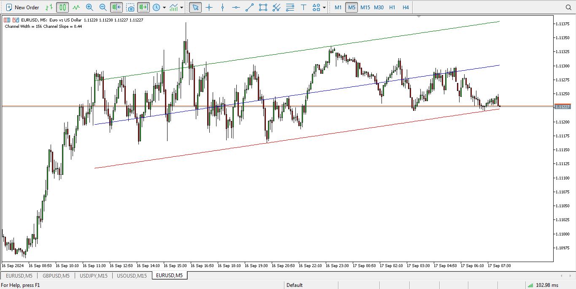
Task: Open the shapes objects dropdown arrow
Action: point(324,7)
